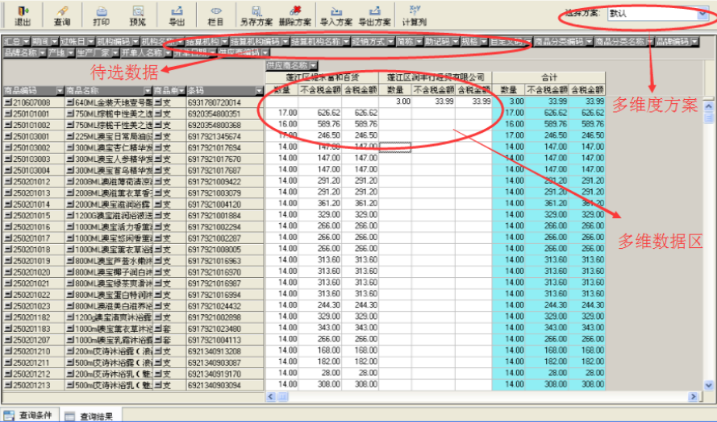Viewport: 717px width, 422px height.
Task: Click the 合计 column header
Action: click(548, 77)
